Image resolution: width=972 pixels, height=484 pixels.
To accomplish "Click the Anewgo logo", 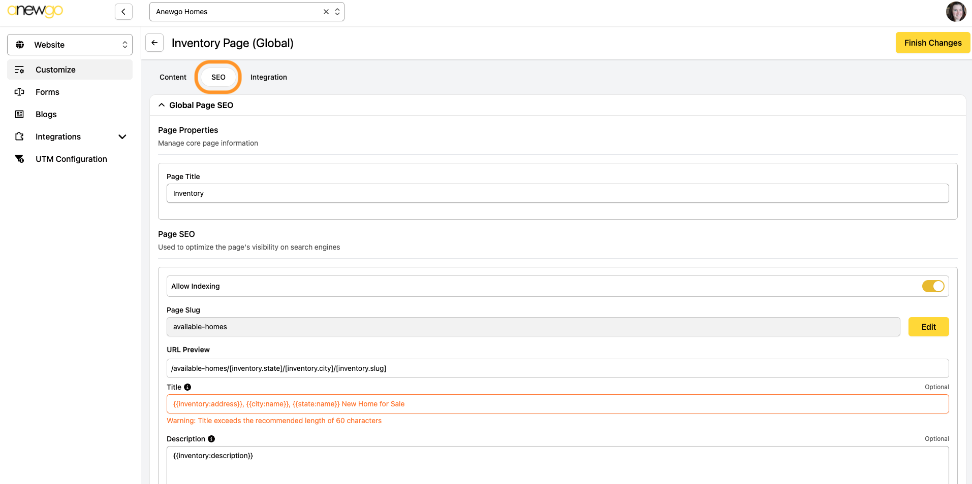I will [35, 11].
